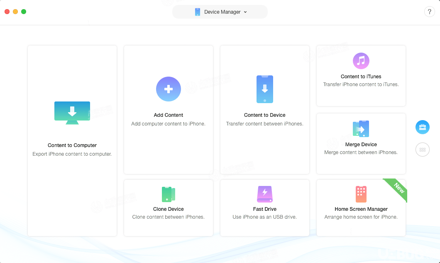
Task: Open Content to Device via phone icon
Action: [264, 89]
